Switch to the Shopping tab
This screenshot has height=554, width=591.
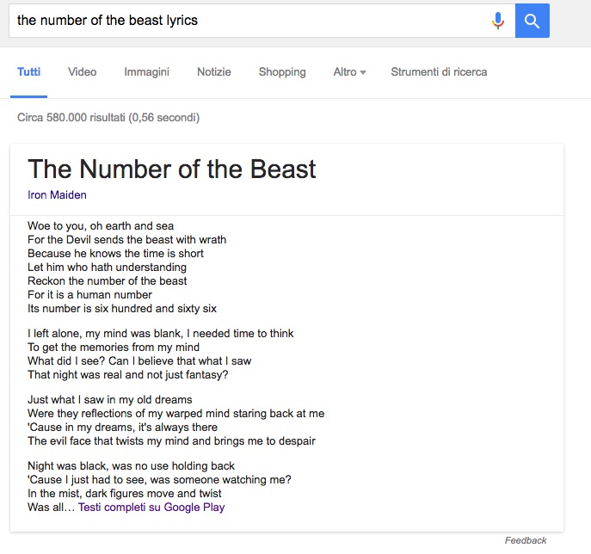tap(282, 72)
